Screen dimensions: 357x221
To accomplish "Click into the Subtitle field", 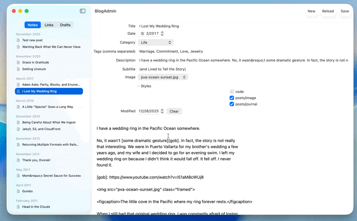I will point(244,69).
